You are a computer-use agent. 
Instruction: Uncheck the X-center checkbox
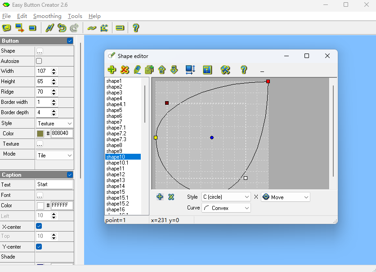tap(39, 226)
